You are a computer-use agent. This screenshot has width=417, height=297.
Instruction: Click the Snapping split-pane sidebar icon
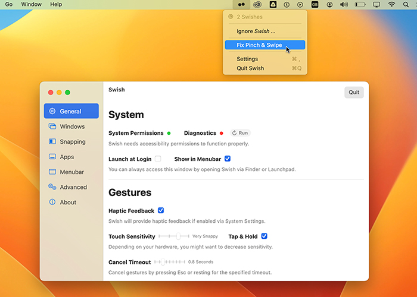[52, 141]
